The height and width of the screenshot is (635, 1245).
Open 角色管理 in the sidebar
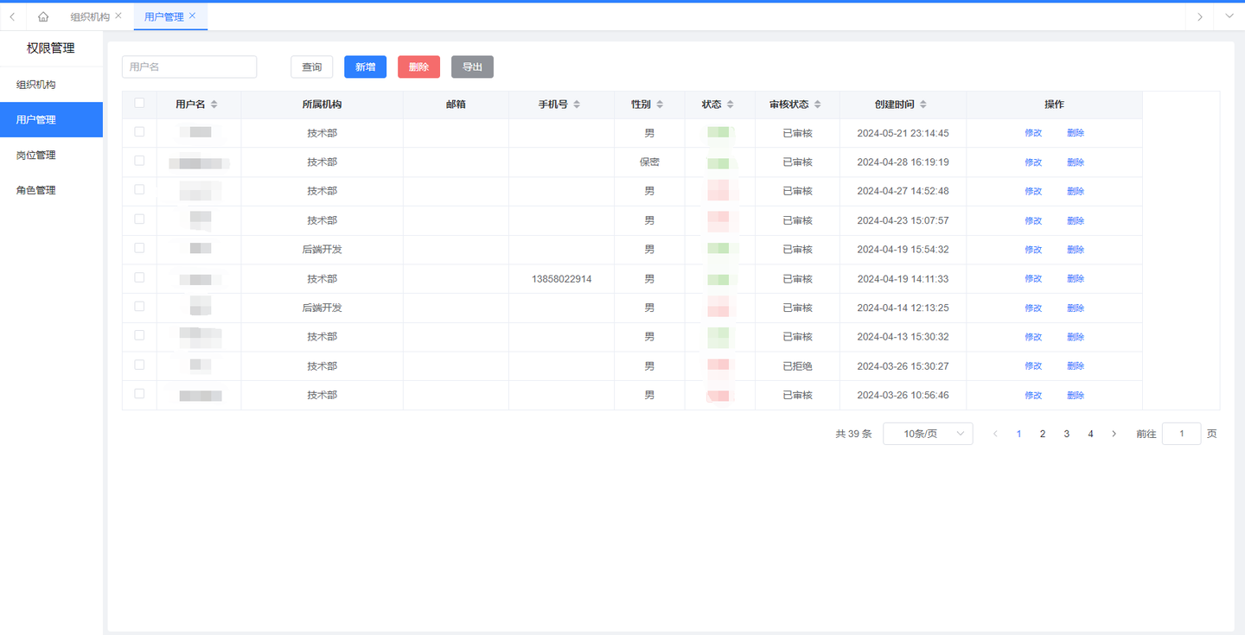pyautogui.click(x=51, y=190)
